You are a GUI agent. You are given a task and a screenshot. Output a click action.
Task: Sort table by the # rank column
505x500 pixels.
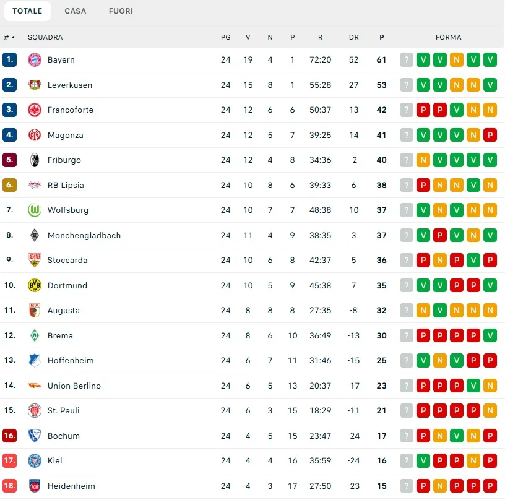coord(9,37)
